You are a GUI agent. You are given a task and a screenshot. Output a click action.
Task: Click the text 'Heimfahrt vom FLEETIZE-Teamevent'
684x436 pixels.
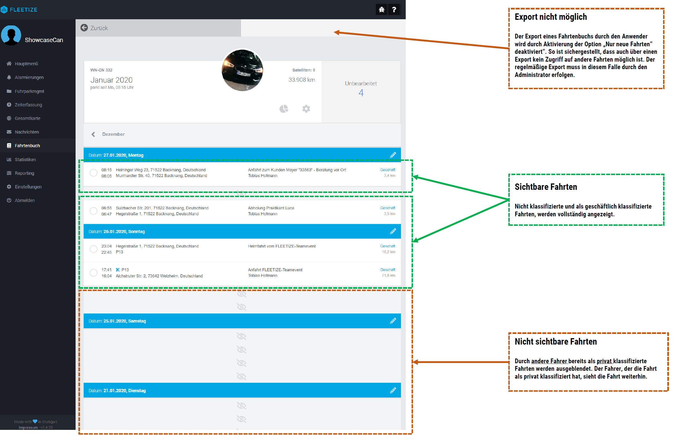tap(282, 246)
